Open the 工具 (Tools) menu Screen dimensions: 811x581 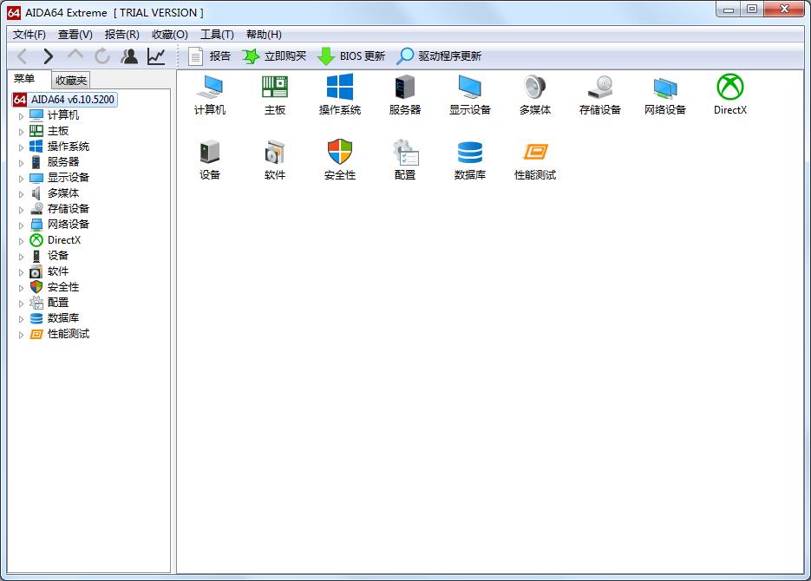216,34
